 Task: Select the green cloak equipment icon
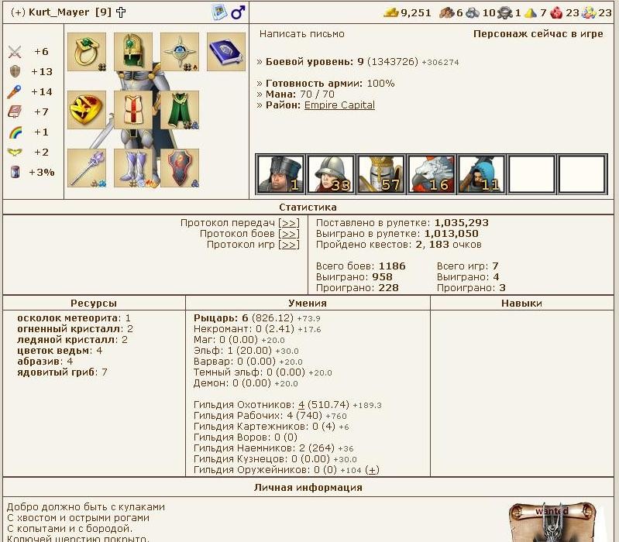point(180,110)
